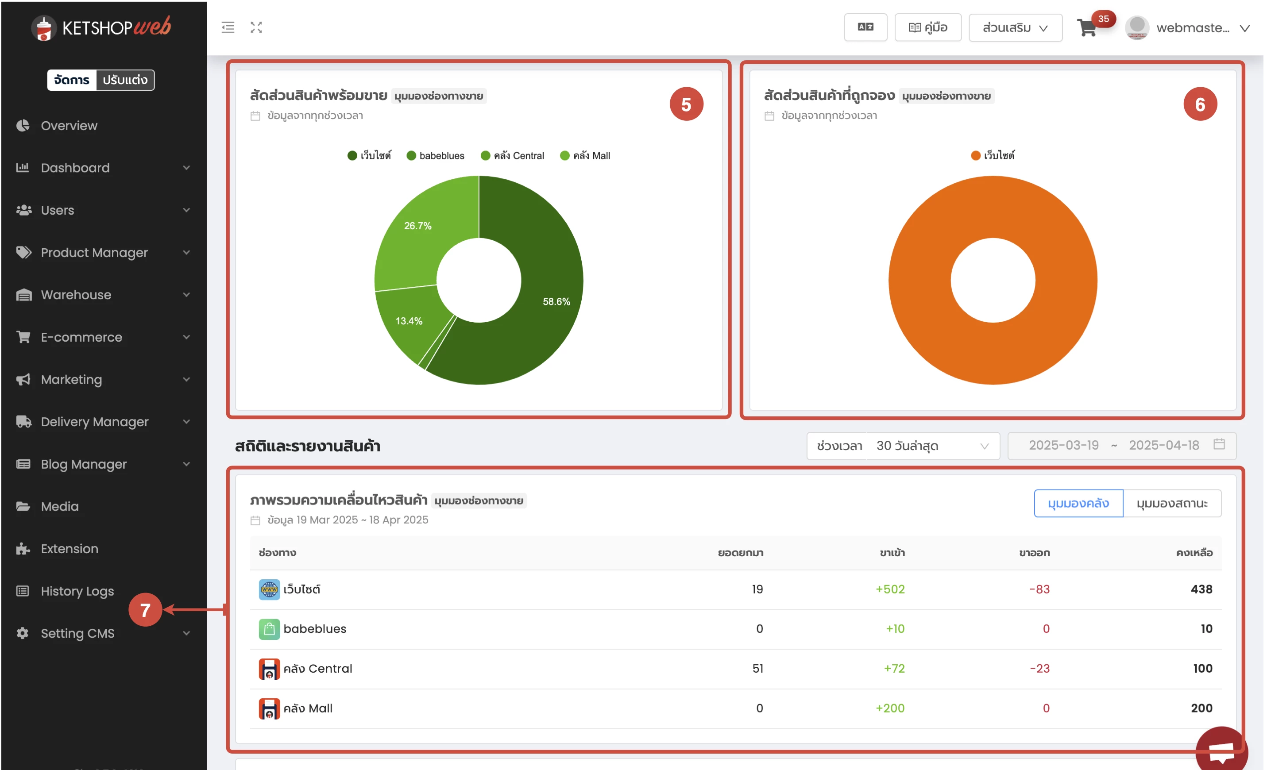Select the มุมมองสถานะ tab
The height and width of the screenshot is (770, 1267).
pyautogui.click(x=1171, y=503)
